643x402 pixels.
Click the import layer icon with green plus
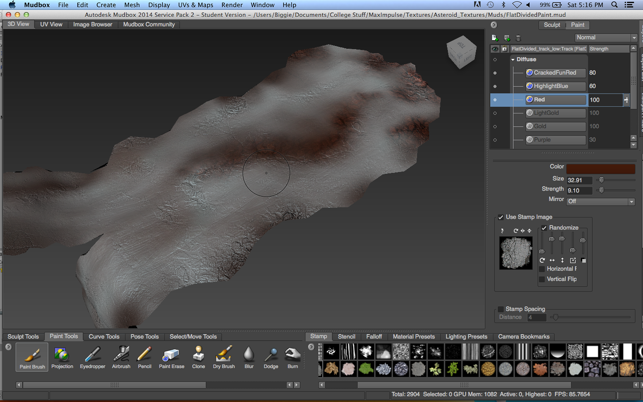[x=507, y=38]
